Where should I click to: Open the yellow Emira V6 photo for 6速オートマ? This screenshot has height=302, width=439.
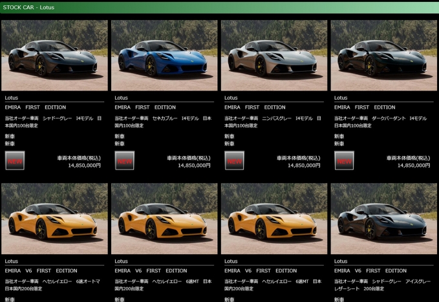click(54, 219)
